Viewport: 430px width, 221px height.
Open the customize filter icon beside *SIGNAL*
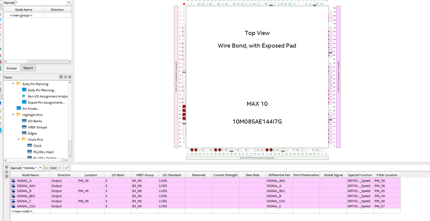point(46,168)
